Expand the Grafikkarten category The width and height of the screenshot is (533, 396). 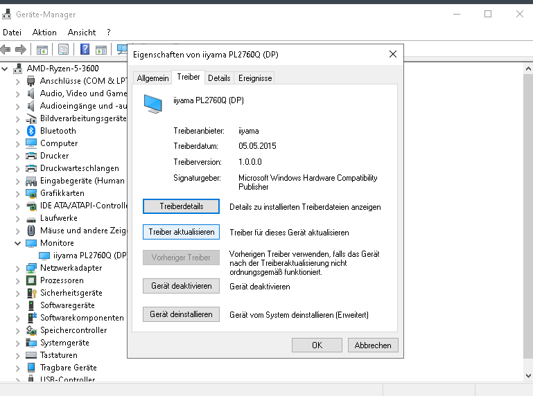(x=18, y=194)
